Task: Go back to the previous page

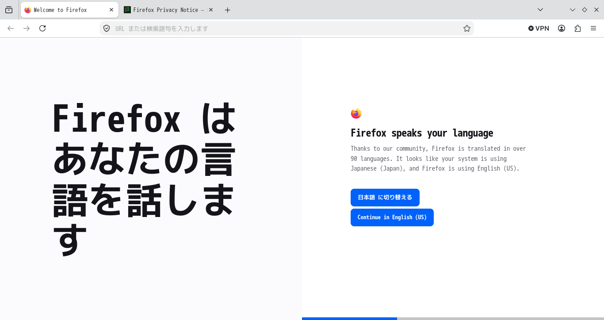Action: (11, 28)
